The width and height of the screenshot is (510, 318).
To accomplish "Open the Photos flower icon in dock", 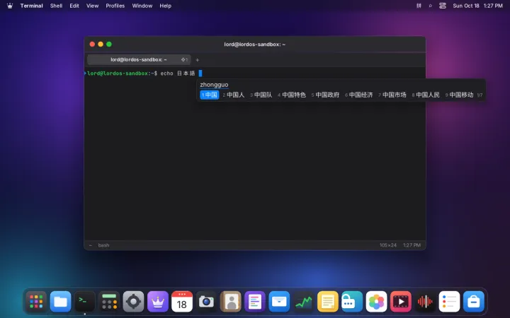I will point(376,302).
